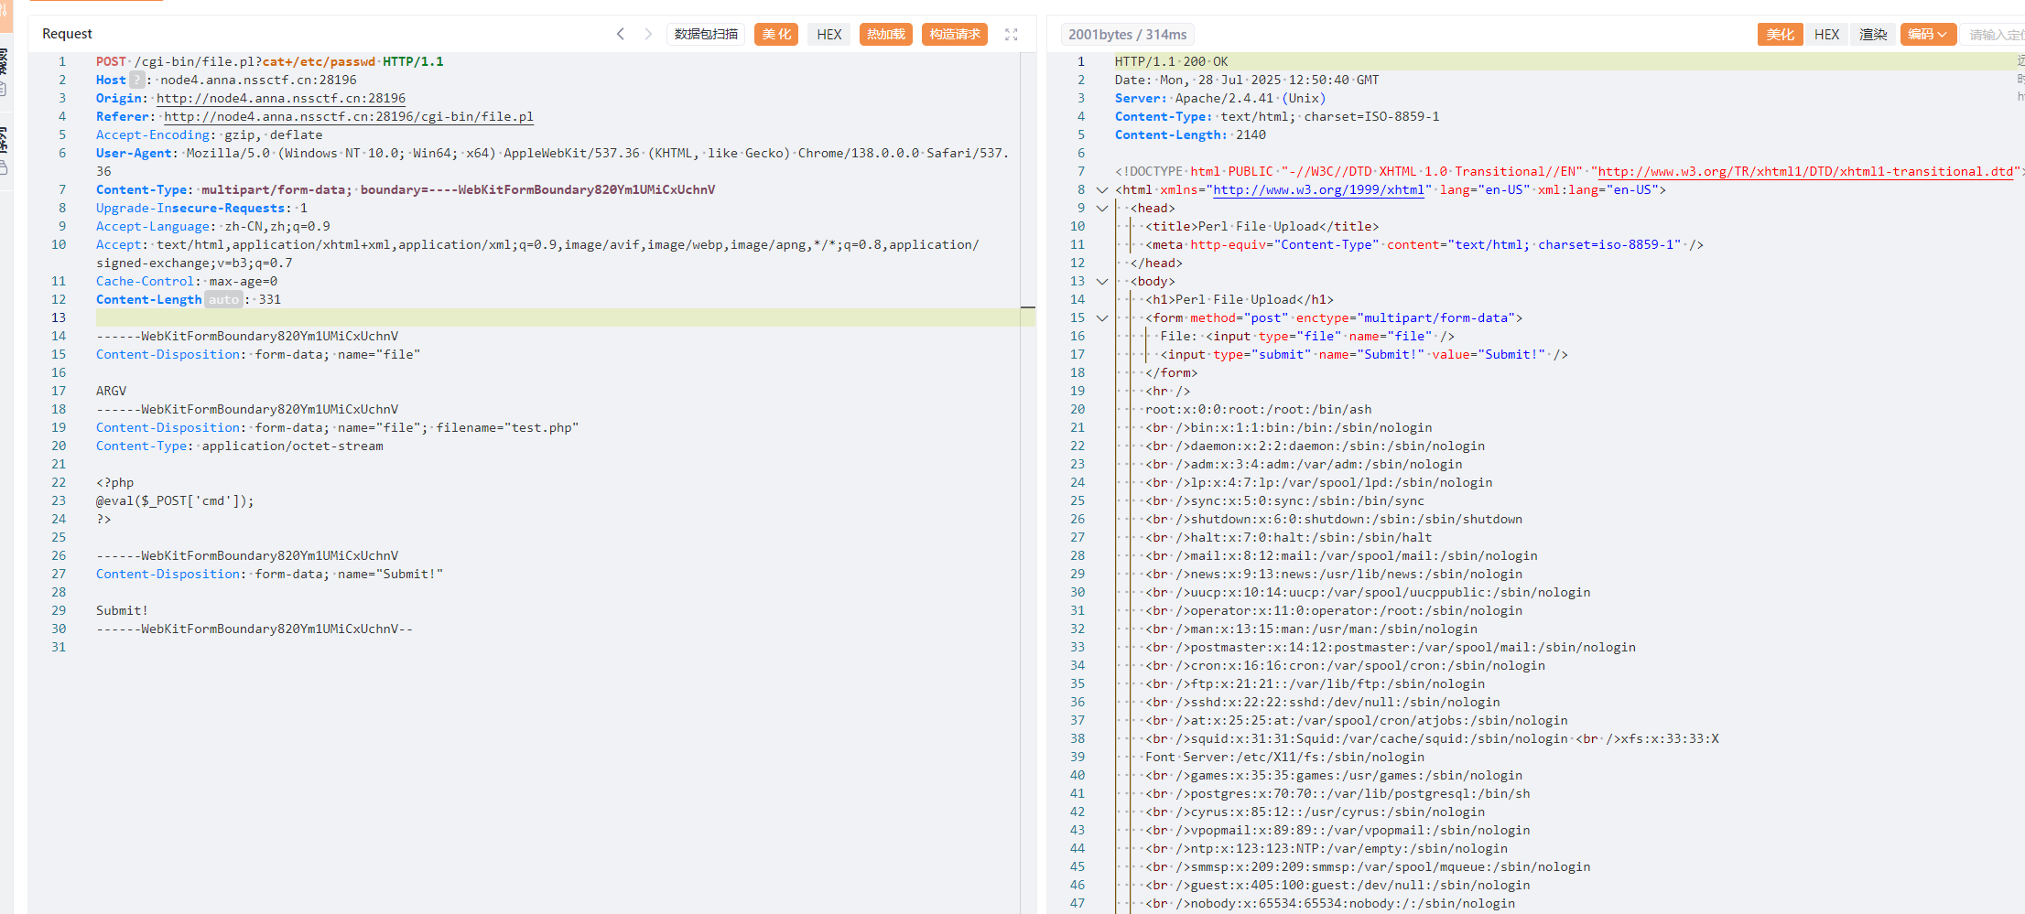Click the Submit! form value line
The height and width of the screenshot is (914, 2025).
pos(122,610)
